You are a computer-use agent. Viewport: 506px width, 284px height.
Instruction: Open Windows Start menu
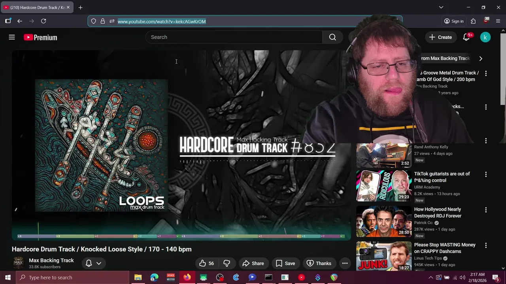tap(8, 278)
